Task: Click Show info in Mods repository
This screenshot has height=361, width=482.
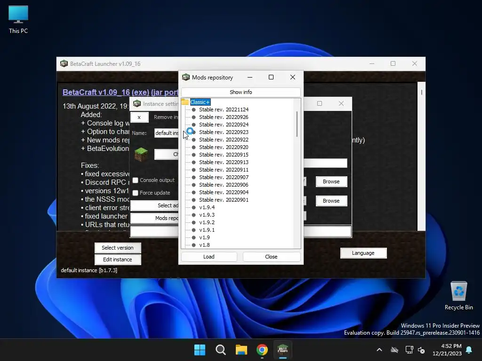Action: point(241,92)
